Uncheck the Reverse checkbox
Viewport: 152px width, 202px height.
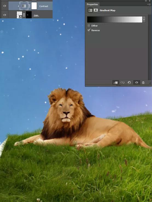(89, 30)
